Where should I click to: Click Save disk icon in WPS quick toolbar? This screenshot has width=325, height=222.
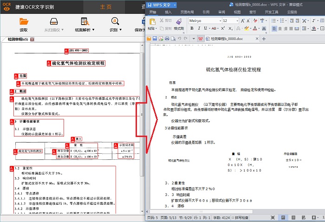(x=155, y=39)
